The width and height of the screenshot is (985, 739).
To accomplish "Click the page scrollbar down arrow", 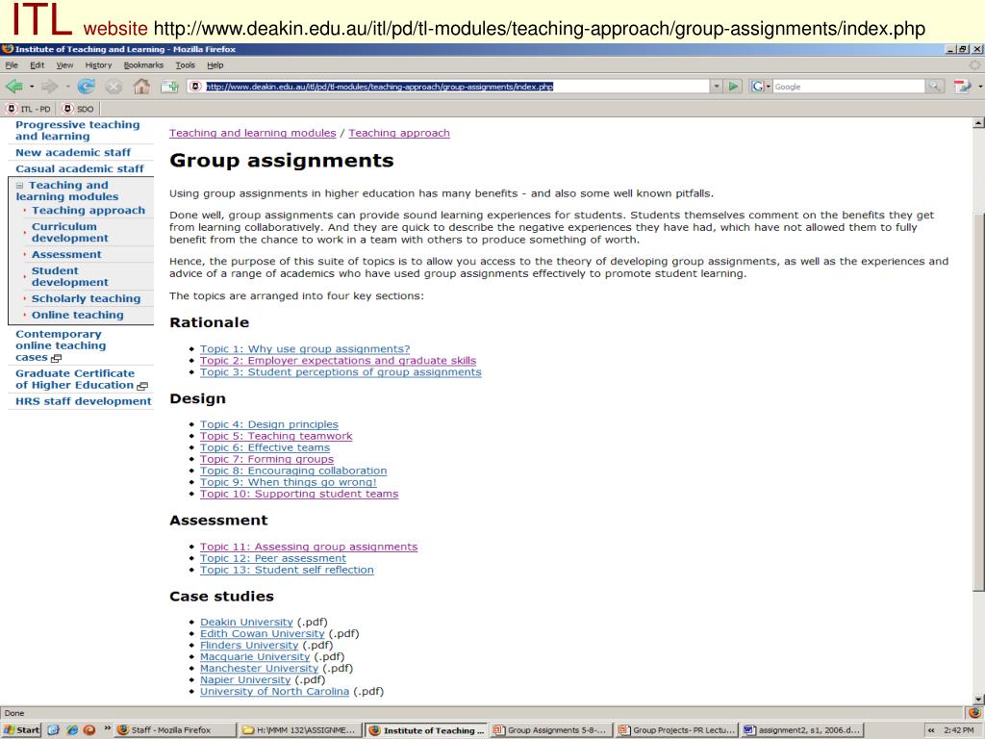I will [978, 699].
